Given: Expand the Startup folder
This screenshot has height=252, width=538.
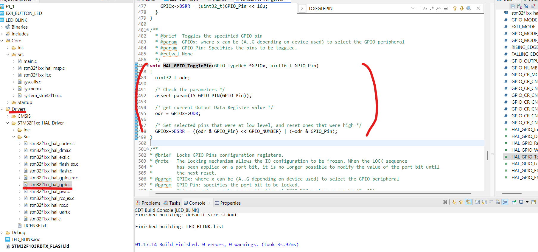Looking at the screenshot, I should click(8, 102).
